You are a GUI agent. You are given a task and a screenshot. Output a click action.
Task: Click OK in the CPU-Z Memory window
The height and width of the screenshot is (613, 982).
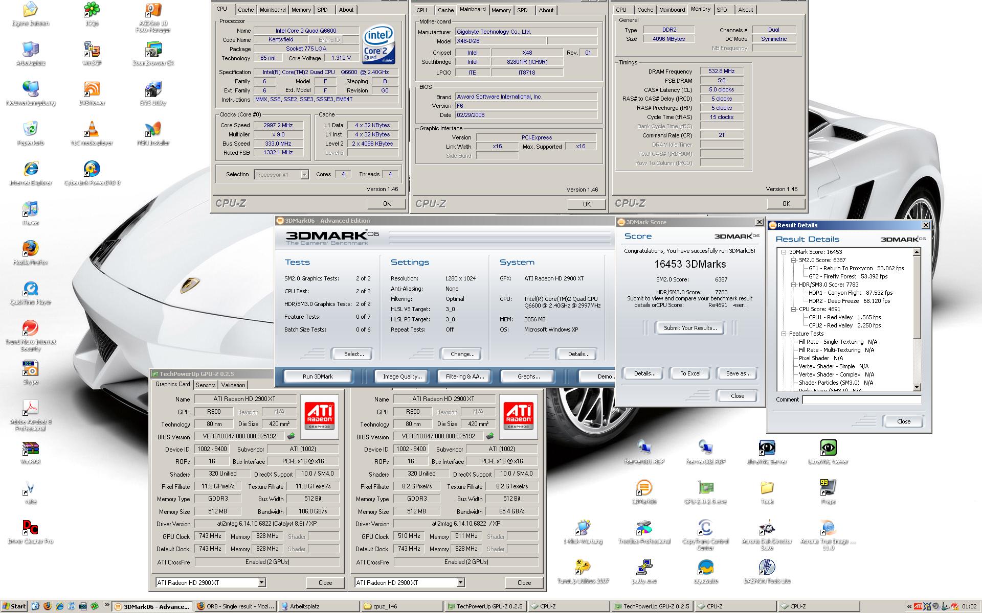pos(786,204)
